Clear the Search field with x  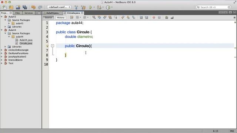click(229, 7)
